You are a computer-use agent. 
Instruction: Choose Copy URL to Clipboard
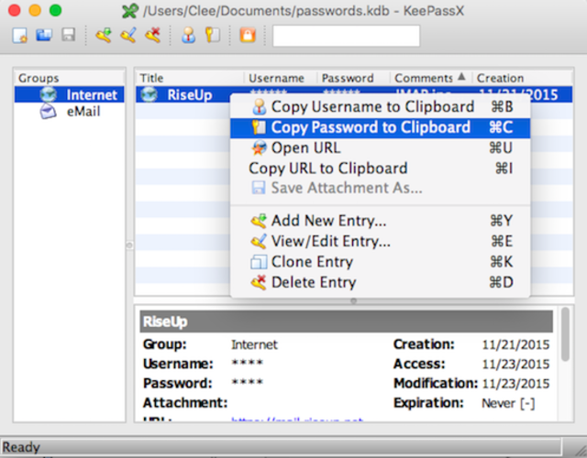click(380, 169)
